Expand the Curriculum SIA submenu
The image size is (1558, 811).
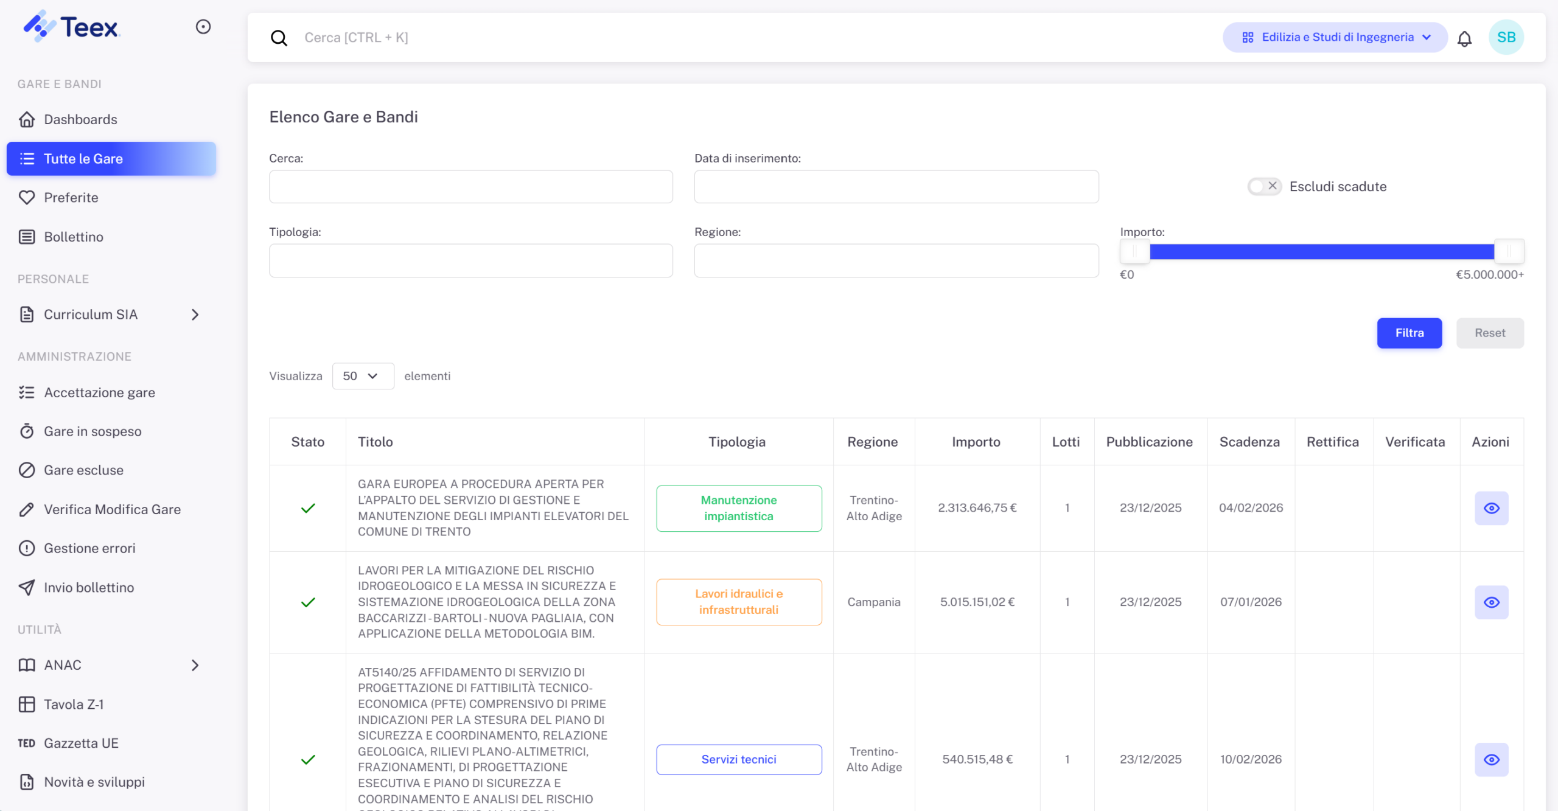pos(195,315)
